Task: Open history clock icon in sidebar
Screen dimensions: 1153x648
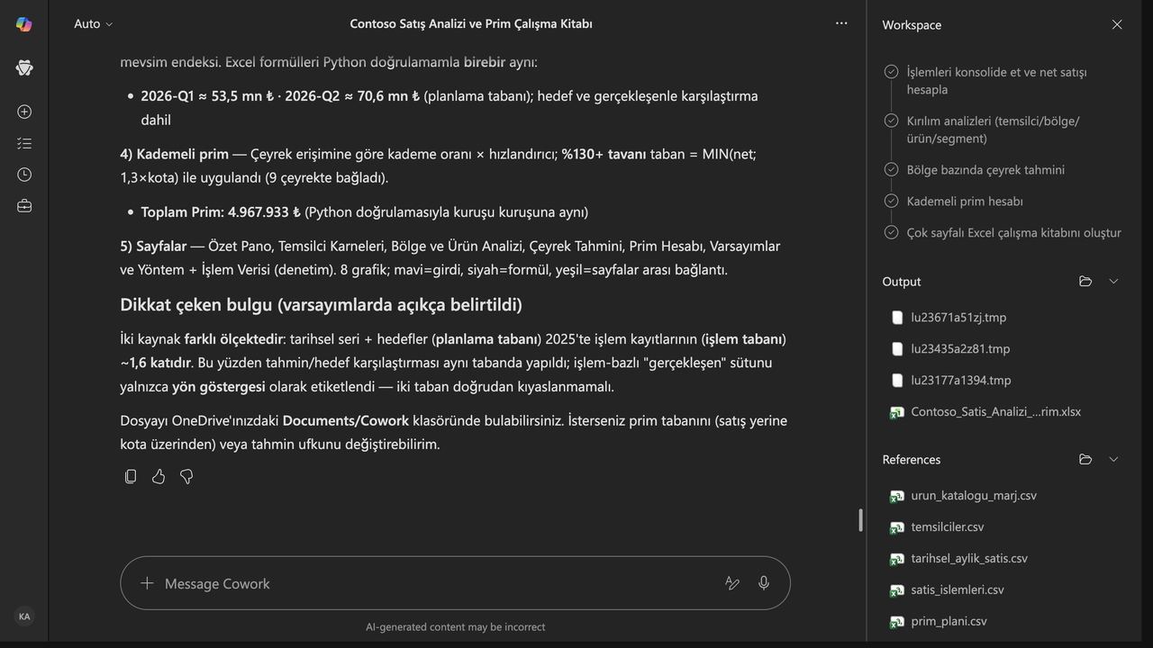Action: click(24, 175)
